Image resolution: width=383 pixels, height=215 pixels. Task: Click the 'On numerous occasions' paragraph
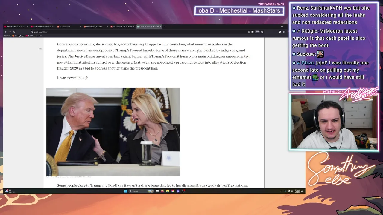[x=153, y=56]
